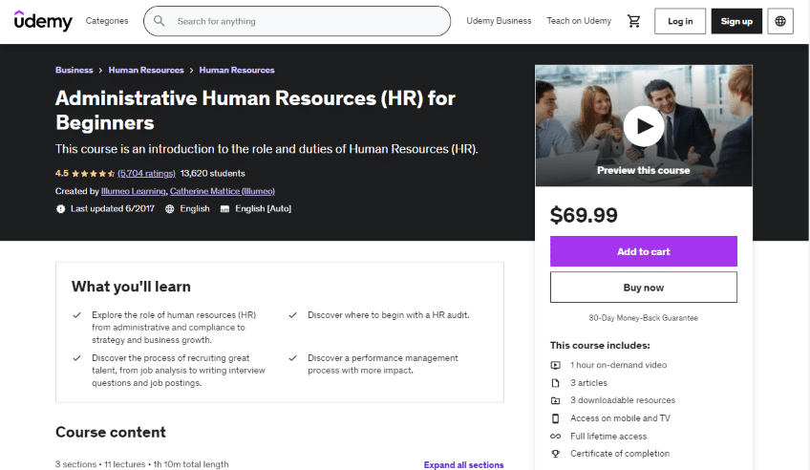Click the globe icon beside English
The image size is (810, 470).
coord(169,208)
